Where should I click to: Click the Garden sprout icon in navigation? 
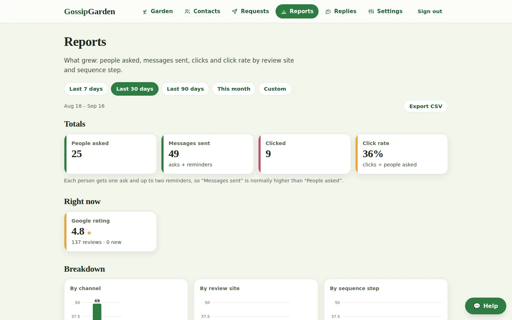(145, 12)
